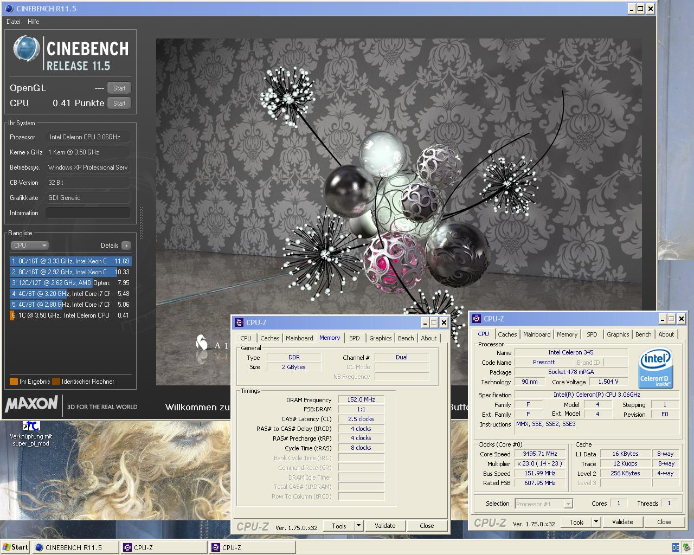
Task: Open the CPU ranking type dropdown
Action: pos(30,246)
